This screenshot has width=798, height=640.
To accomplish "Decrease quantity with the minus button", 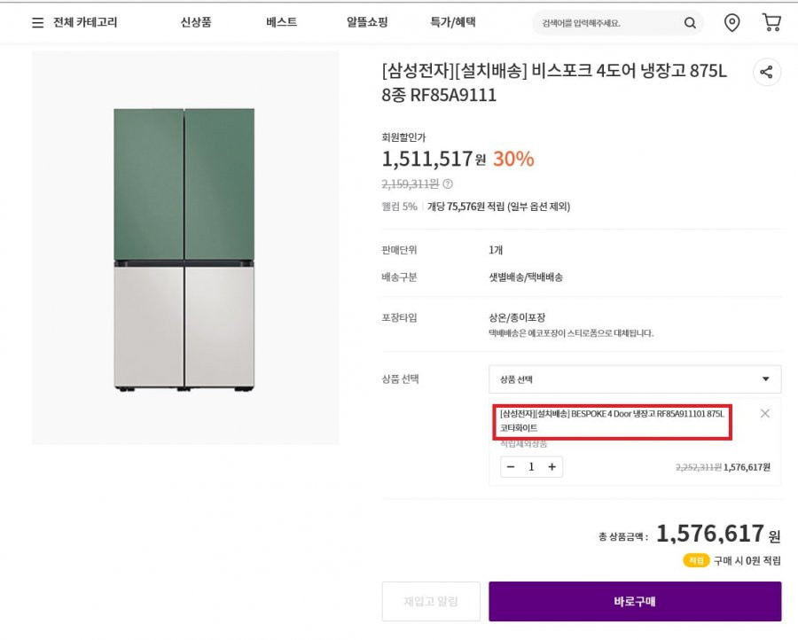I will click(x=511, y=467).
